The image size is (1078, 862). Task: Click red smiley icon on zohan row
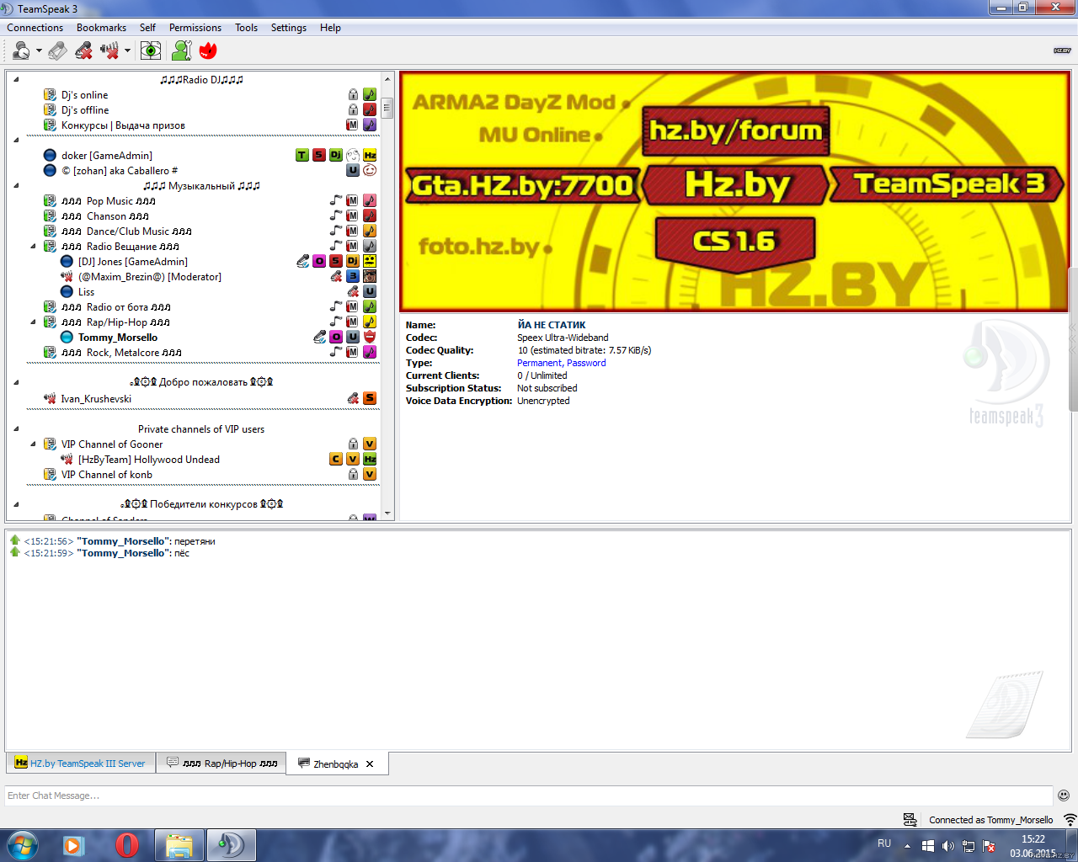pos(370,170)
